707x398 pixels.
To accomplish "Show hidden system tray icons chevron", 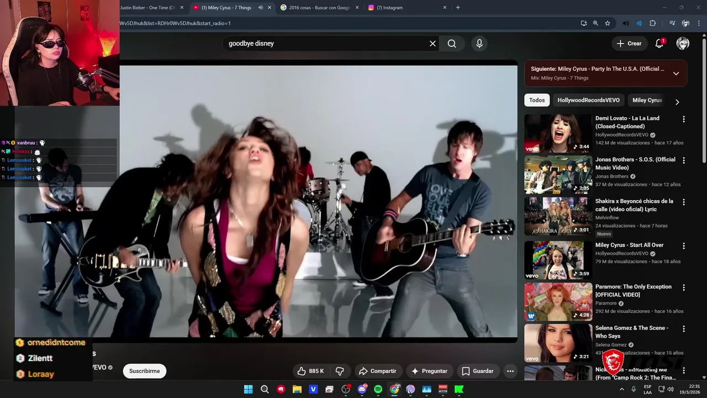I will click(x=622, y=389).
